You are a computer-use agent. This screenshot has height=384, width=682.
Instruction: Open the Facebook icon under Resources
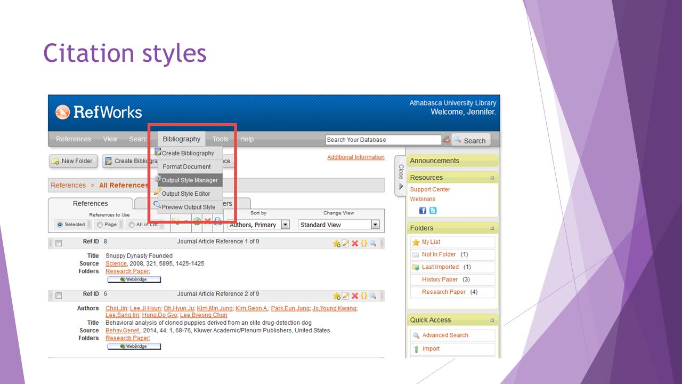[423, 211]
